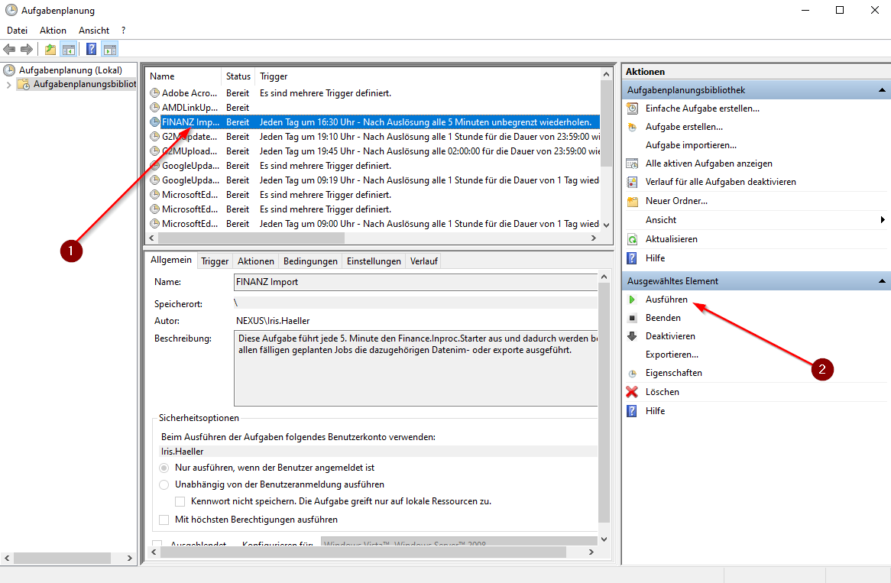Open the Ansicht submenu arrow in Aktionen

[x=883, y=220]
